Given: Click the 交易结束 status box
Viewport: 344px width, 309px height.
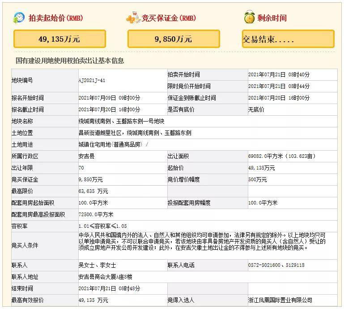Looking at the screenshot, I should point(288,39).
